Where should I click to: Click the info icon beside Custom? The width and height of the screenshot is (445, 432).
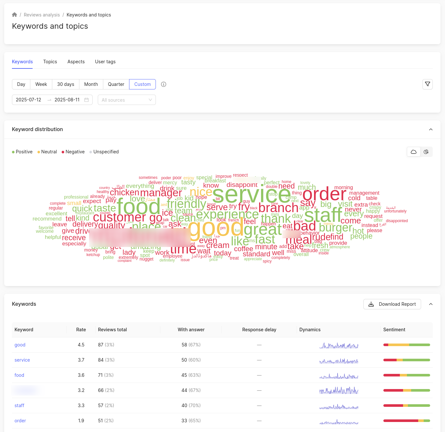[x=164, y=84]
